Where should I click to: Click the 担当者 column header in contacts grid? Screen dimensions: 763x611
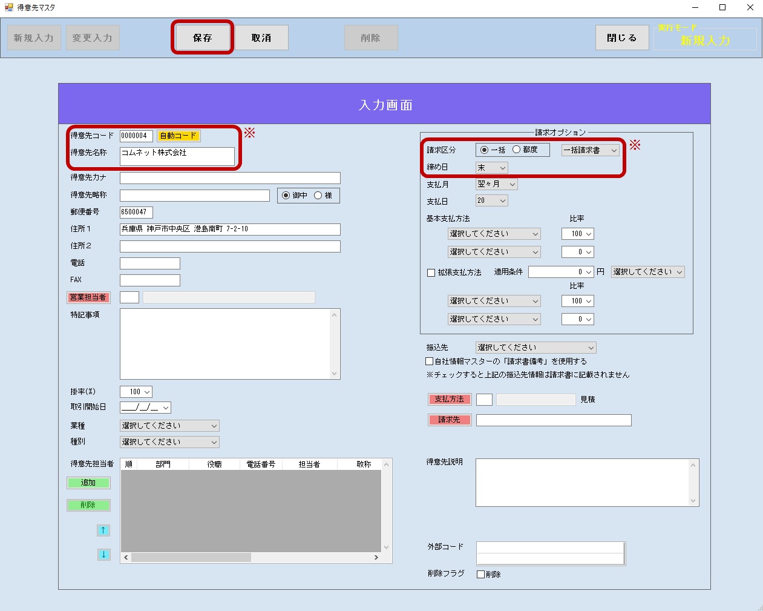tap(309, 464)
